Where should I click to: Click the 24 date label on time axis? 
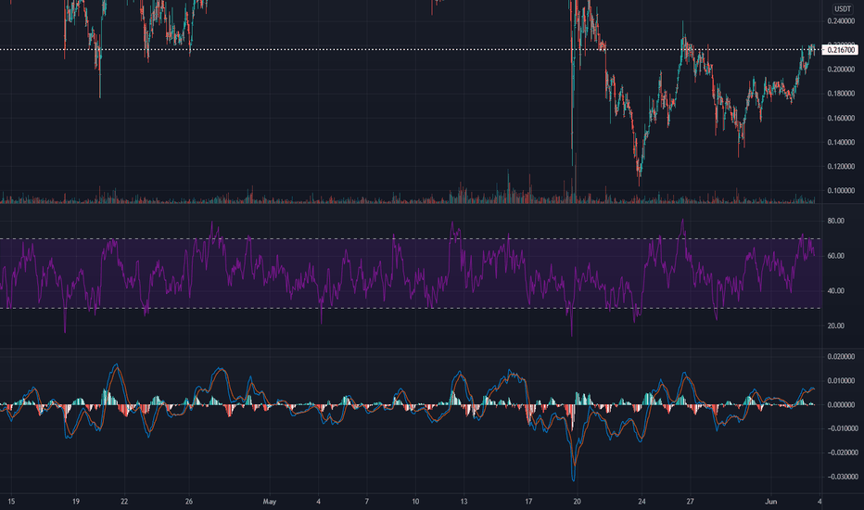tap(642, 502)
